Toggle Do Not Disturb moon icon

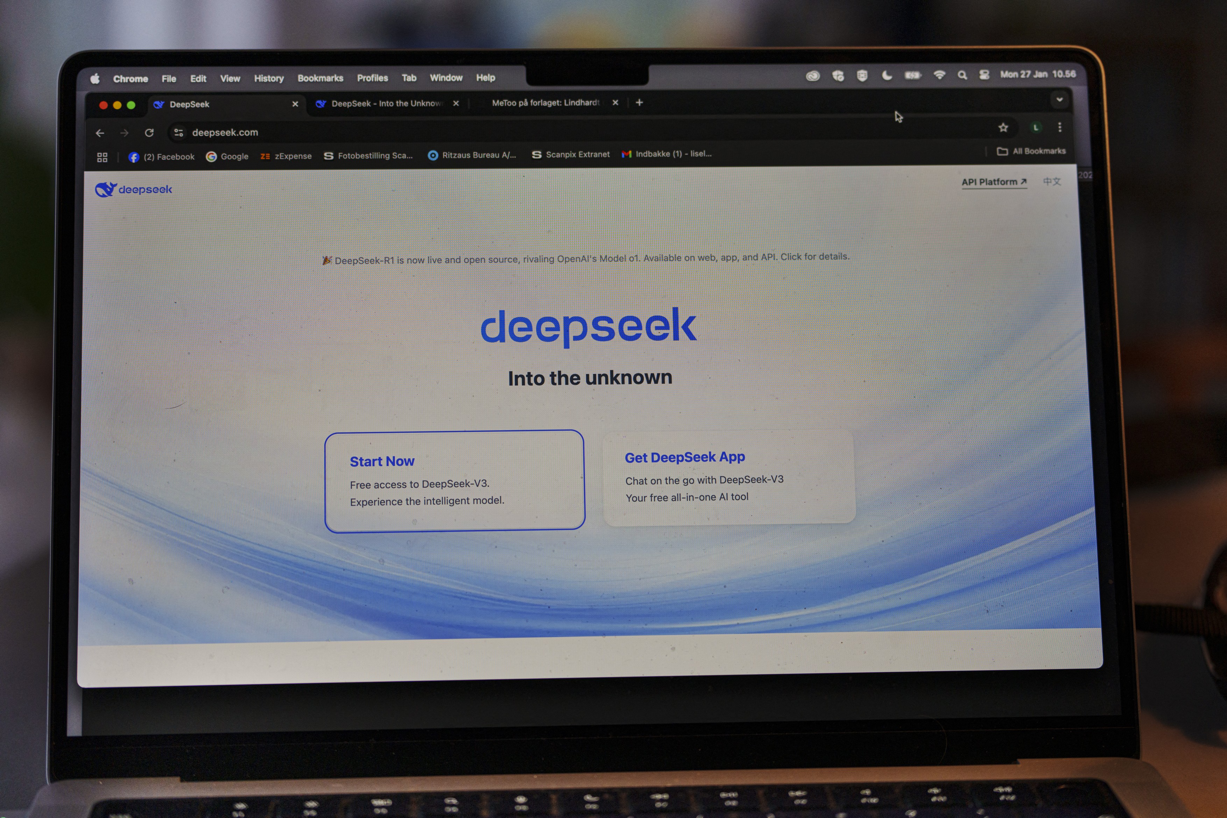click(887, 75)
